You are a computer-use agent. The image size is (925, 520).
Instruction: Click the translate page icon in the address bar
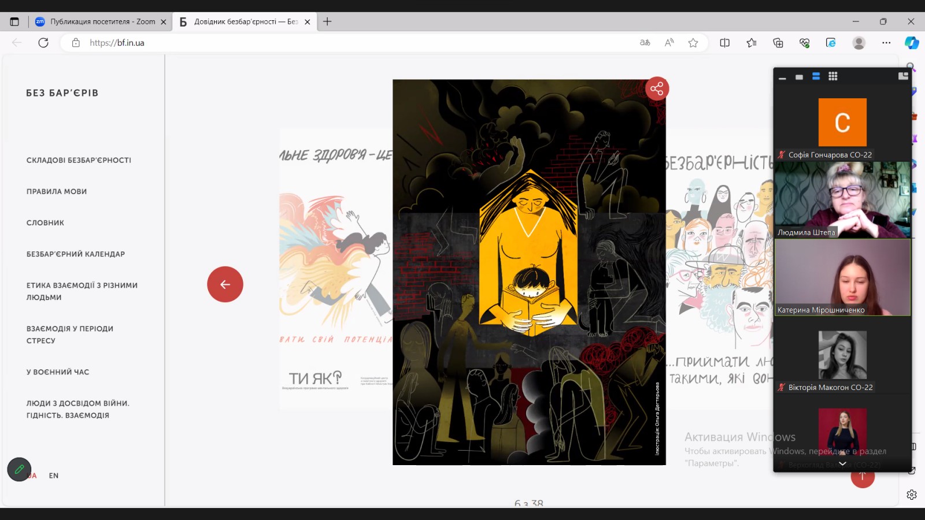(645, 43)
